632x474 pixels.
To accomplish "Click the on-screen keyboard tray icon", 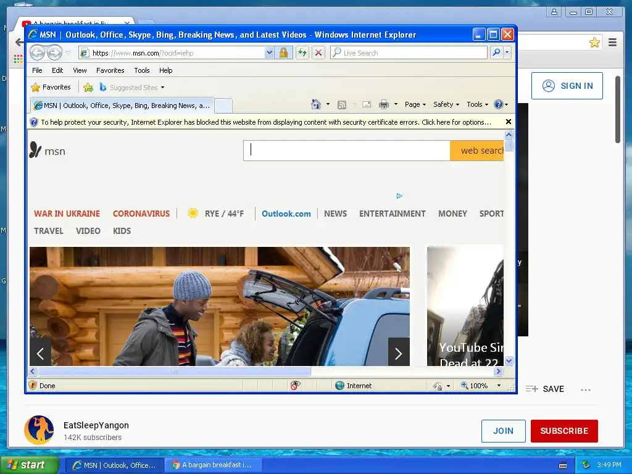I will [563, 465].
